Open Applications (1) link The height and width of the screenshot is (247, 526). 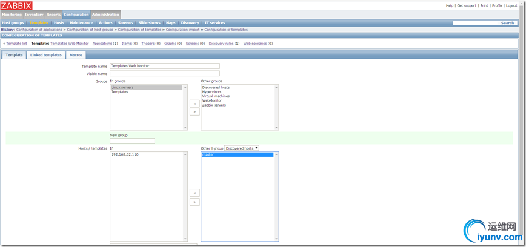102,44
